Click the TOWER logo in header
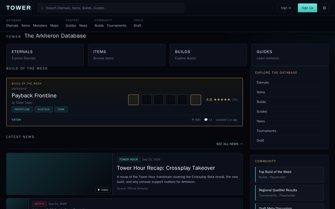This screenshot has width=335, height=209. [19, 8]
